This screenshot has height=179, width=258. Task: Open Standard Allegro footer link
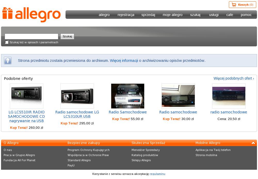coord(79,160)
